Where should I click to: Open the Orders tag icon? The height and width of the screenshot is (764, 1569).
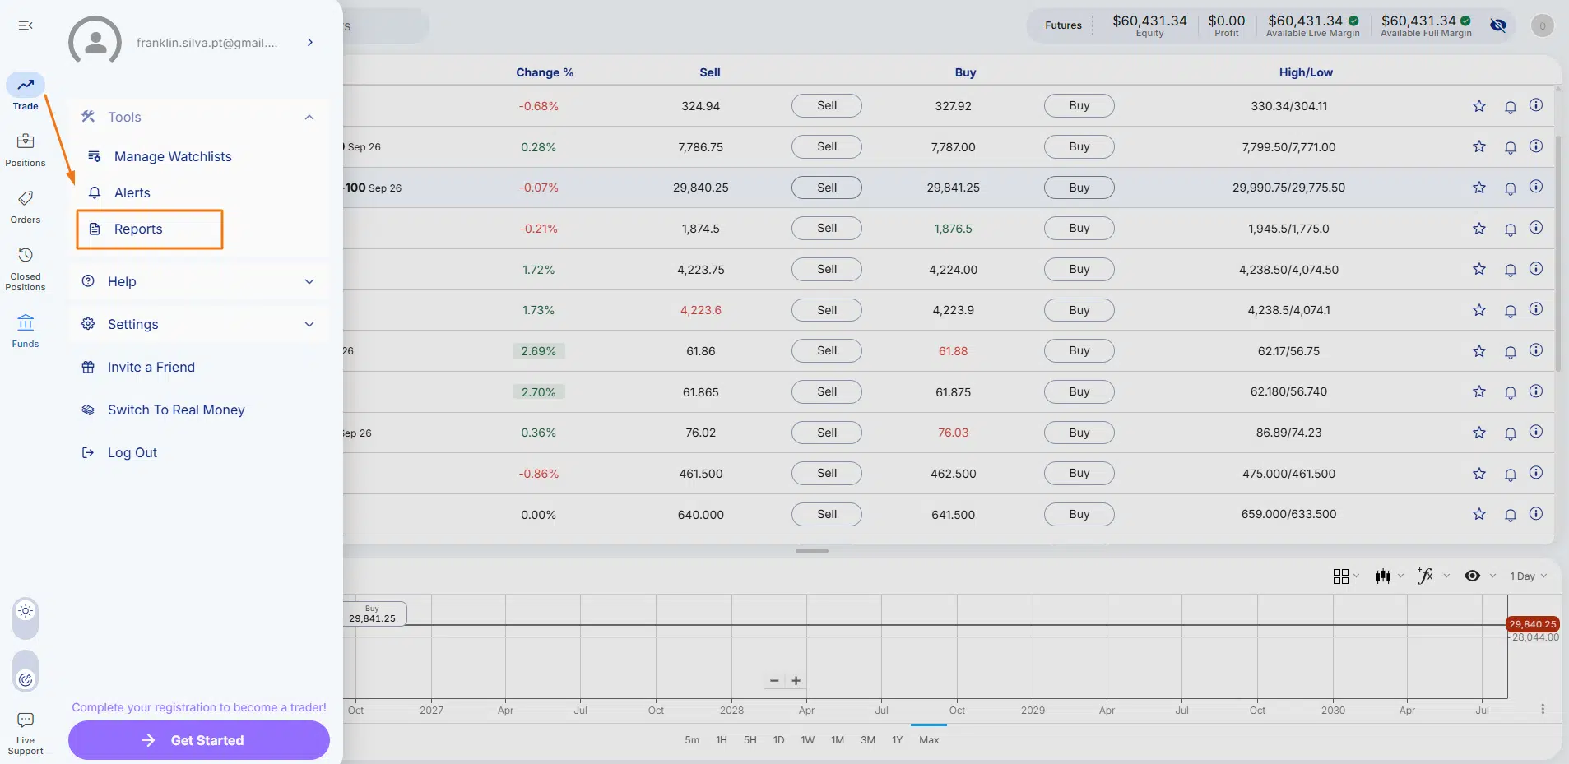coord(26,198)
